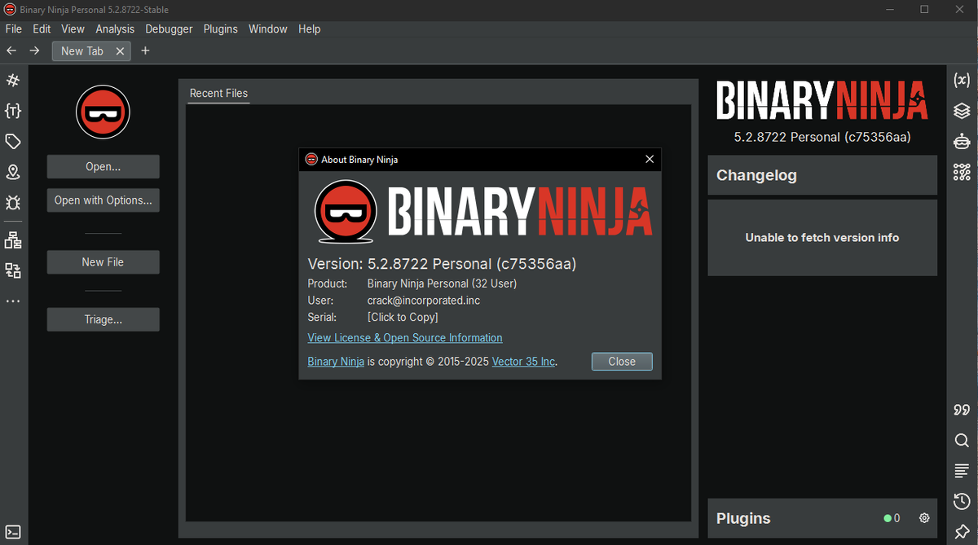Open the Tags sidebar panel

pos(12,141)
